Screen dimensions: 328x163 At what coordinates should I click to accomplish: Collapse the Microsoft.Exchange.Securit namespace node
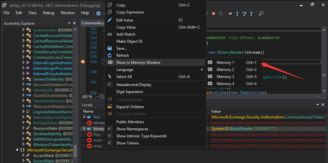coord(17,150)
